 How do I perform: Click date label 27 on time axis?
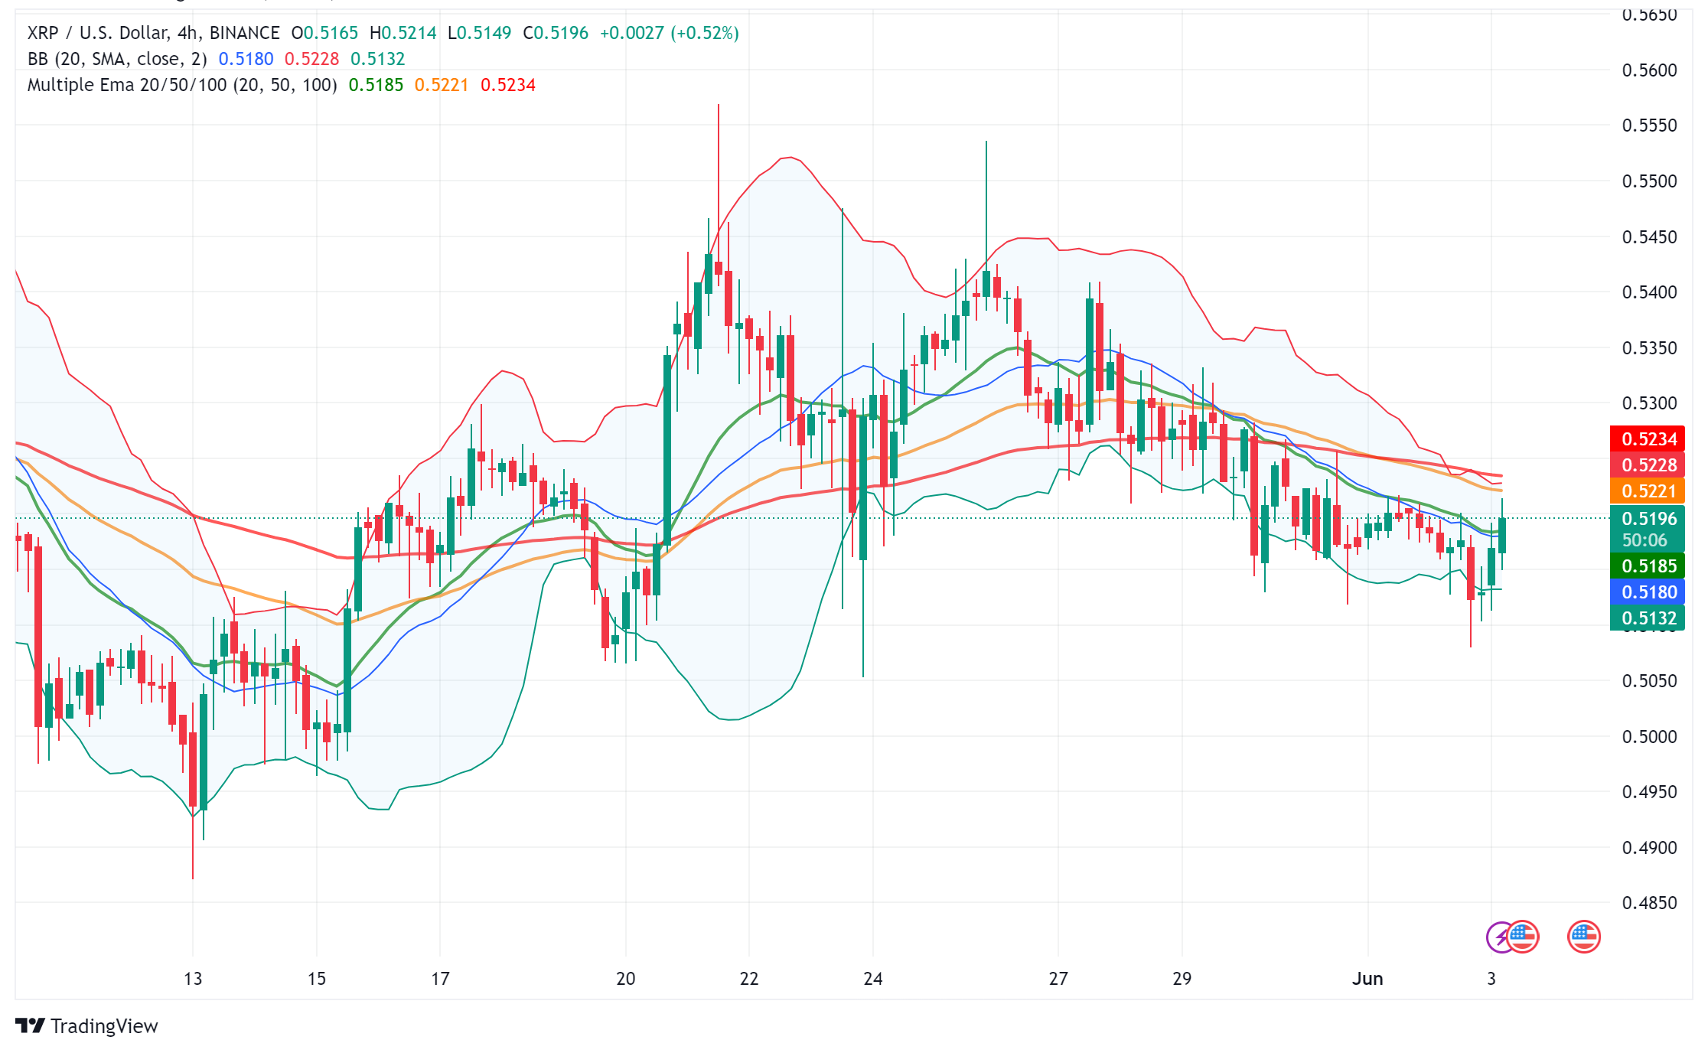click(1058, 979)
